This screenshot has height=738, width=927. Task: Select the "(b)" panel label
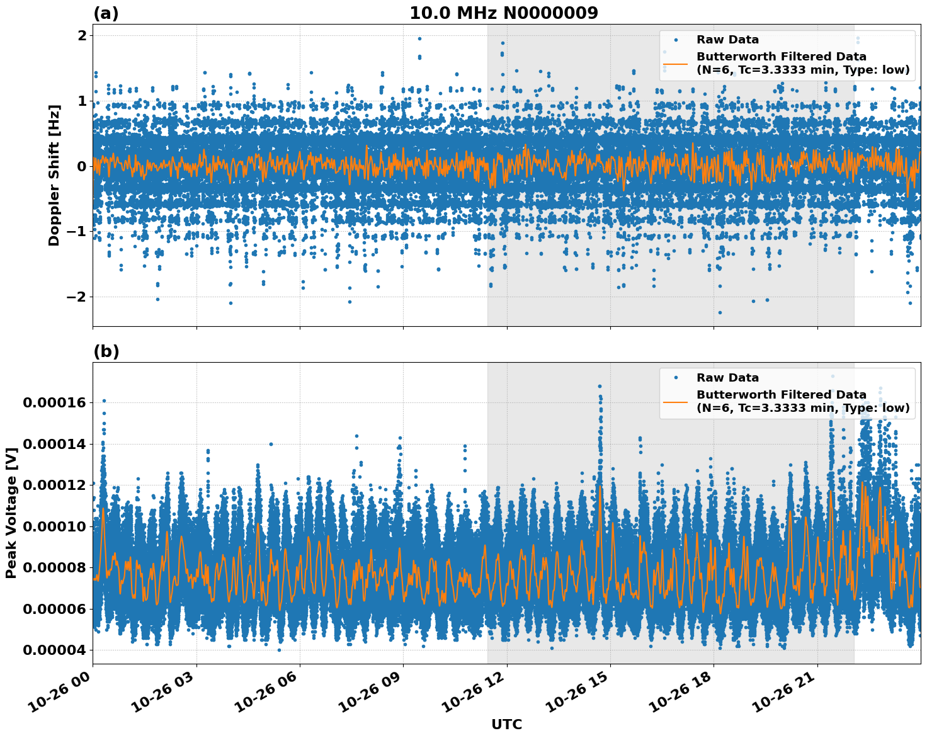pos(106,351)
